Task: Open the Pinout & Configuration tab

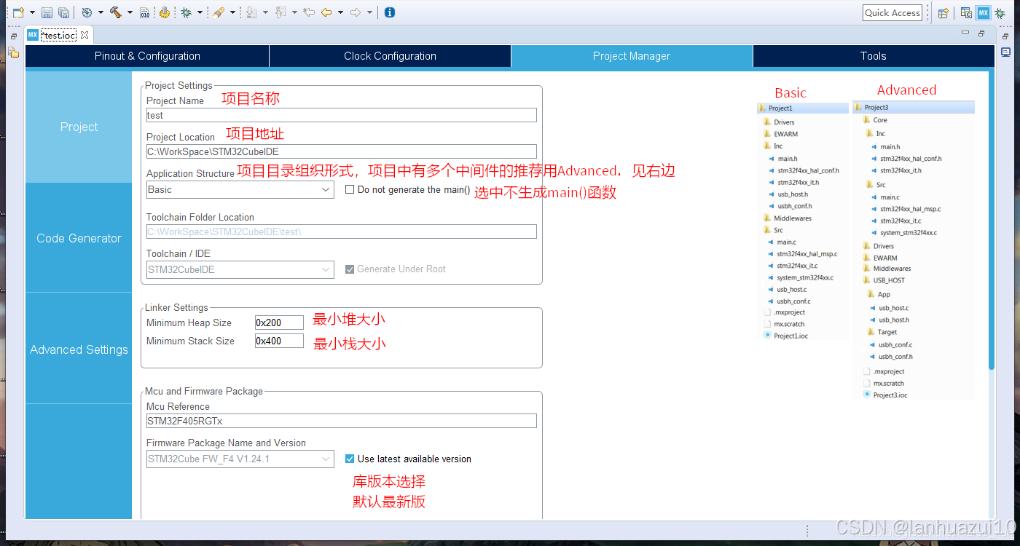Action: pyautogui.click(x=147, y=56)
